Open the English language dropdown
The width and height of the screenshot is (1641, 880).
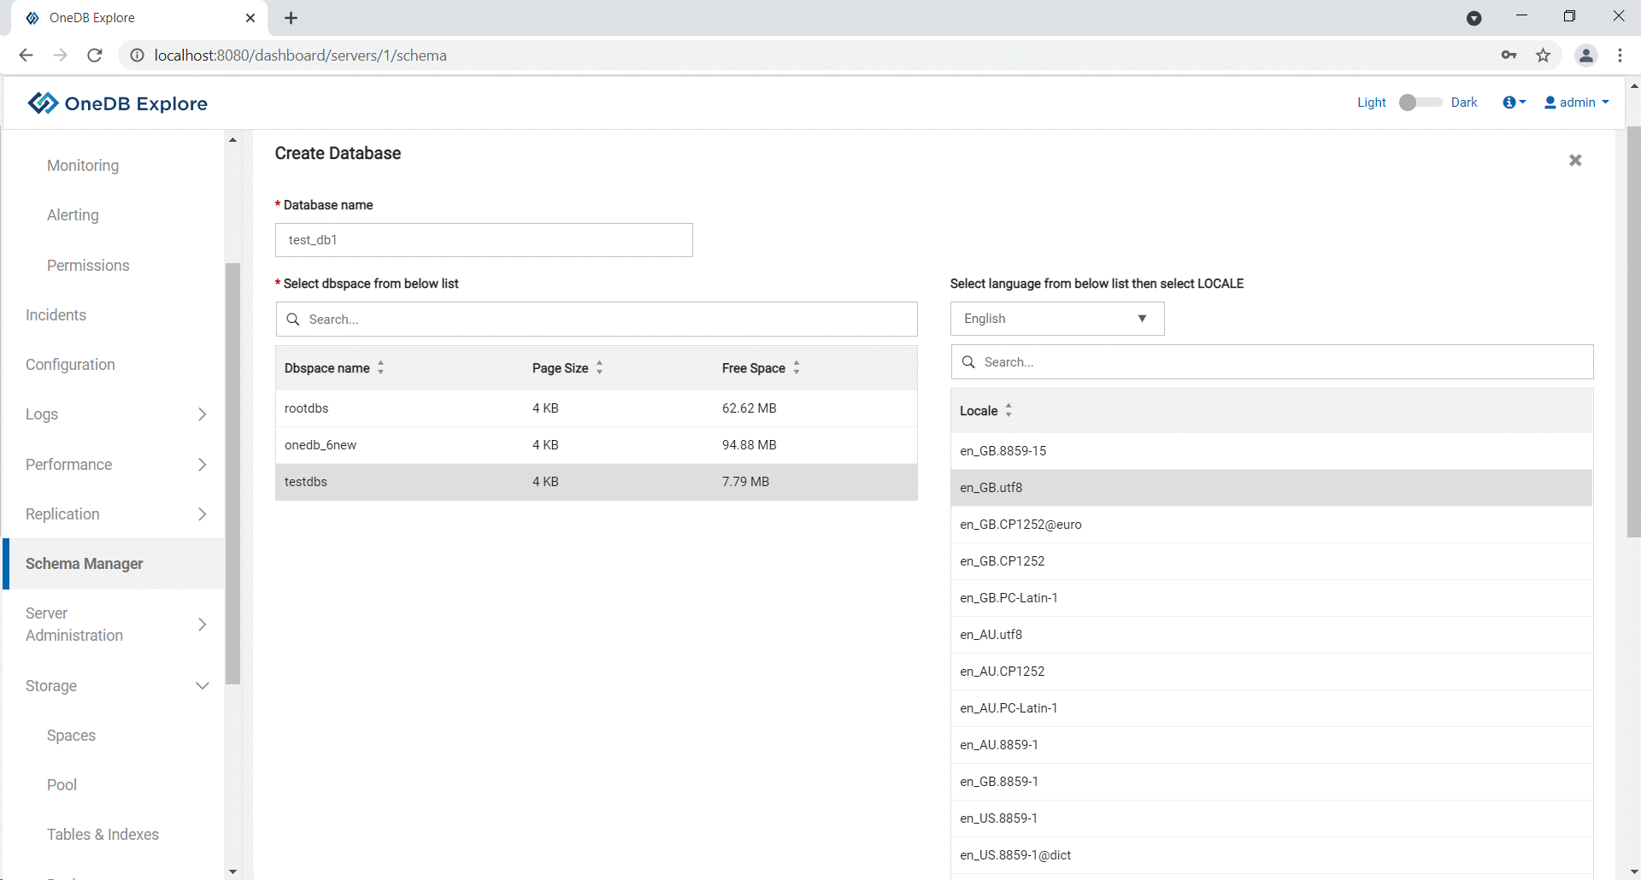tap(1056, 319)
